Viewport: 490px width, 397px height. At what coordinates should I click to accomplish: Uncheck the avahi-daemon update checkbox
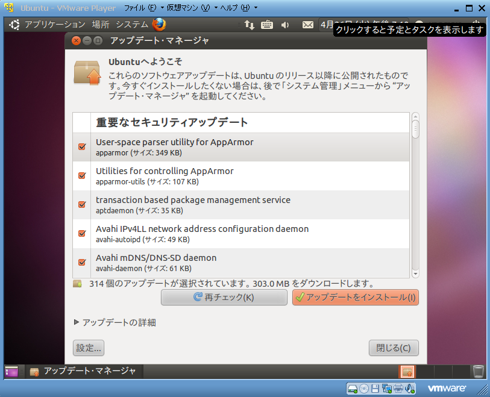click(x=82, y=263)
